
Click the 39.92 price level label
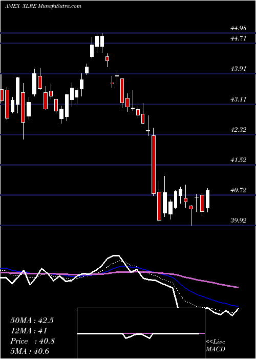(x=239, y=220)
